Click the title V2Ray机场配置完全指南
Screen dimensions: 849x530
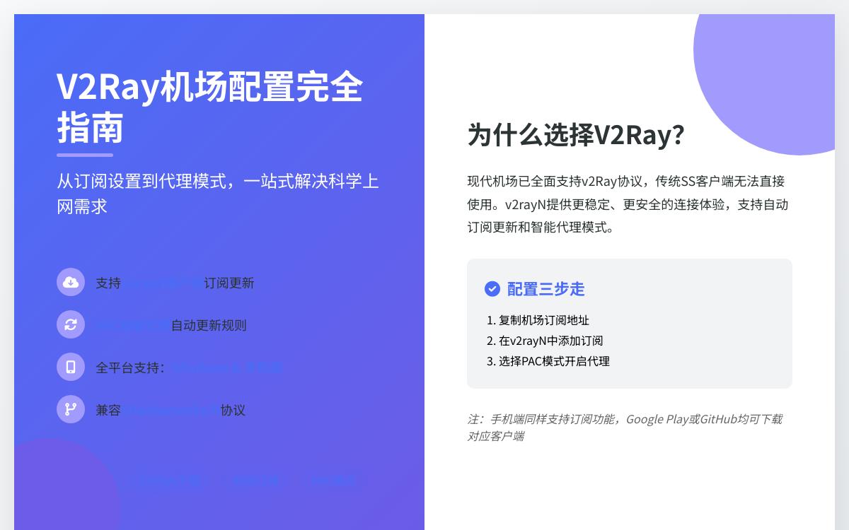209,106
